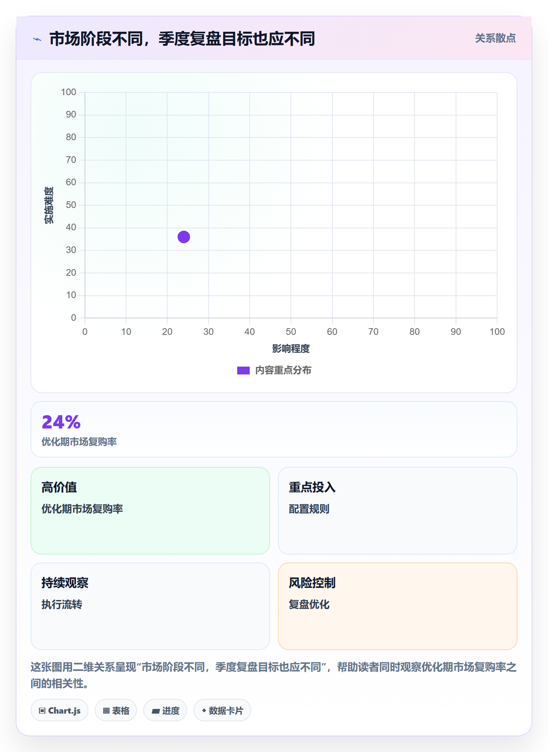548x752 pixels.
Task: Select the Chart.js tag
Action: click(x=59, y=710)
